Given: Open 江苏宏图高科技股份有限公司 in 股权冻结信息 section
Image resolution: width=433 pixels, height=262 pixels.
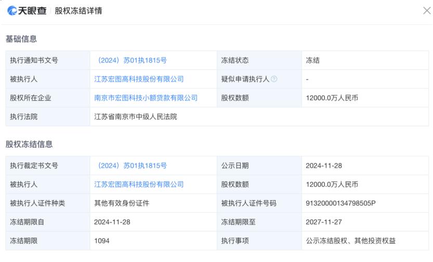Looking at the screenshot, I should point(139,185).
